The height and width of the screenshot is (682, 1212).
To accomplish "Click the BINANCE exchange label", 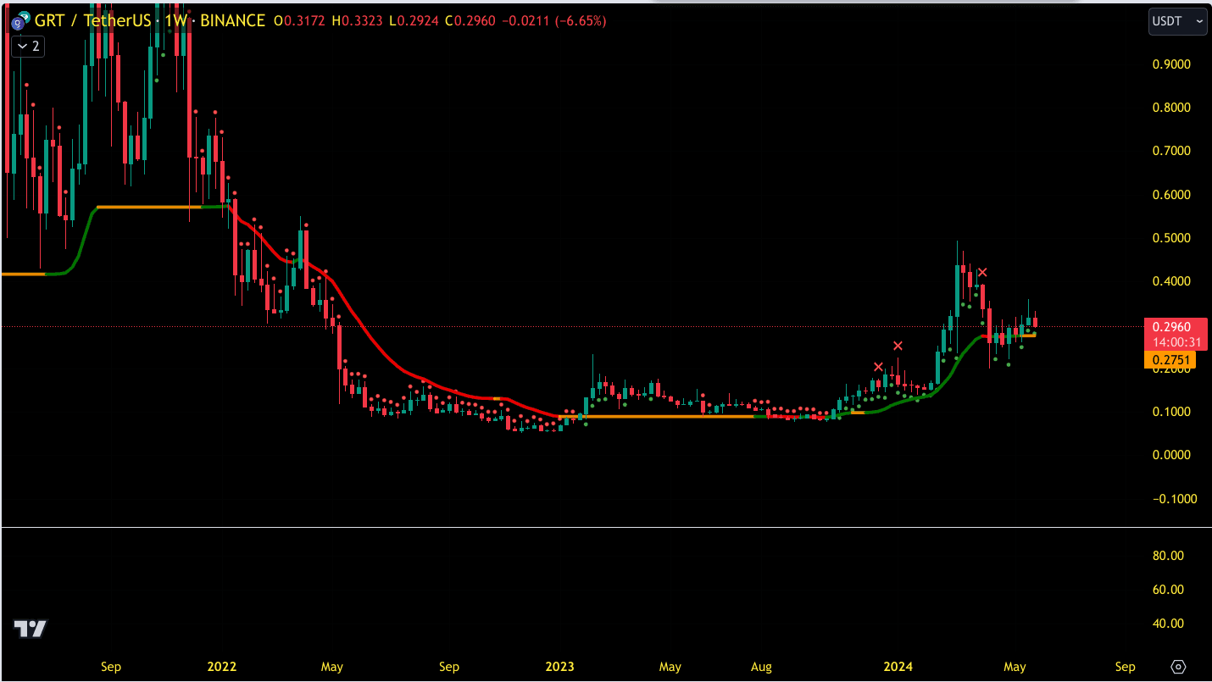I will click(x=233, y=20).
